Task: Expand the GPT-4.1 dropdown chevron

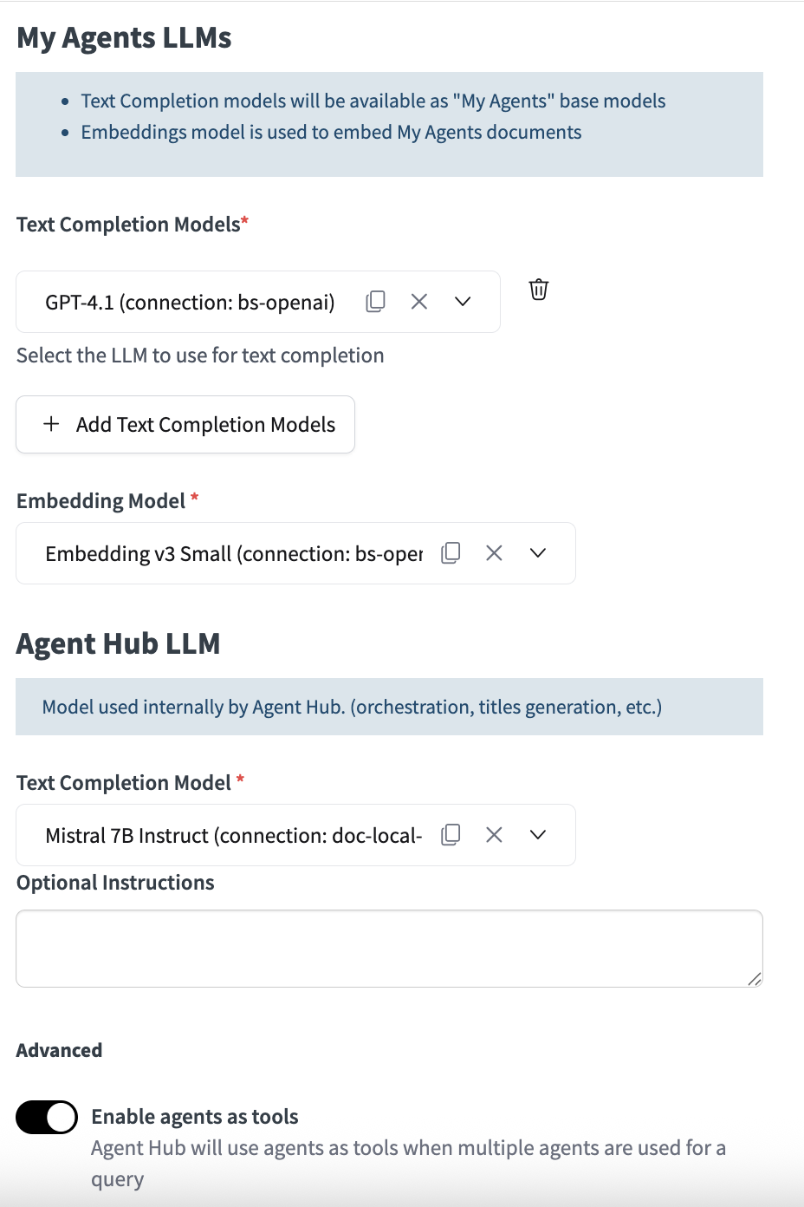Action: 463,302
